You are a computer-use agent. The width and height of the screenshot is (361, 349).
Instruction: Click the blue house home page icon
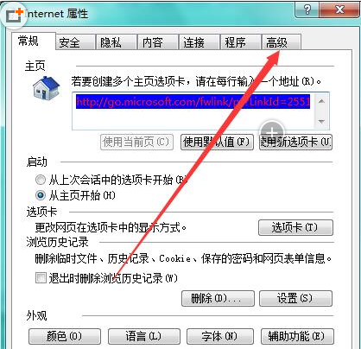click(46, 88)
